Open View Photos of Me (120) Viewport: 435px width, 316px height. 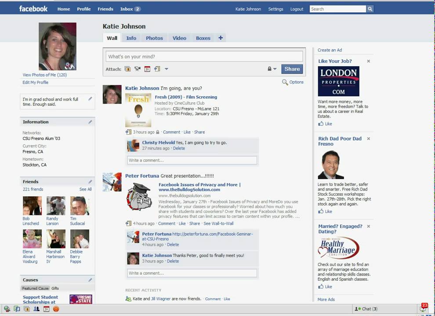[45, 75]
